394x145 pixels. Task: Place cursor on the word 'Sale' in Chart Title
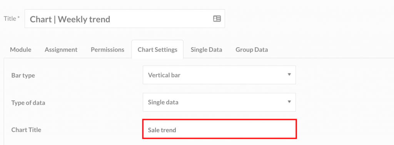(154, 130)
